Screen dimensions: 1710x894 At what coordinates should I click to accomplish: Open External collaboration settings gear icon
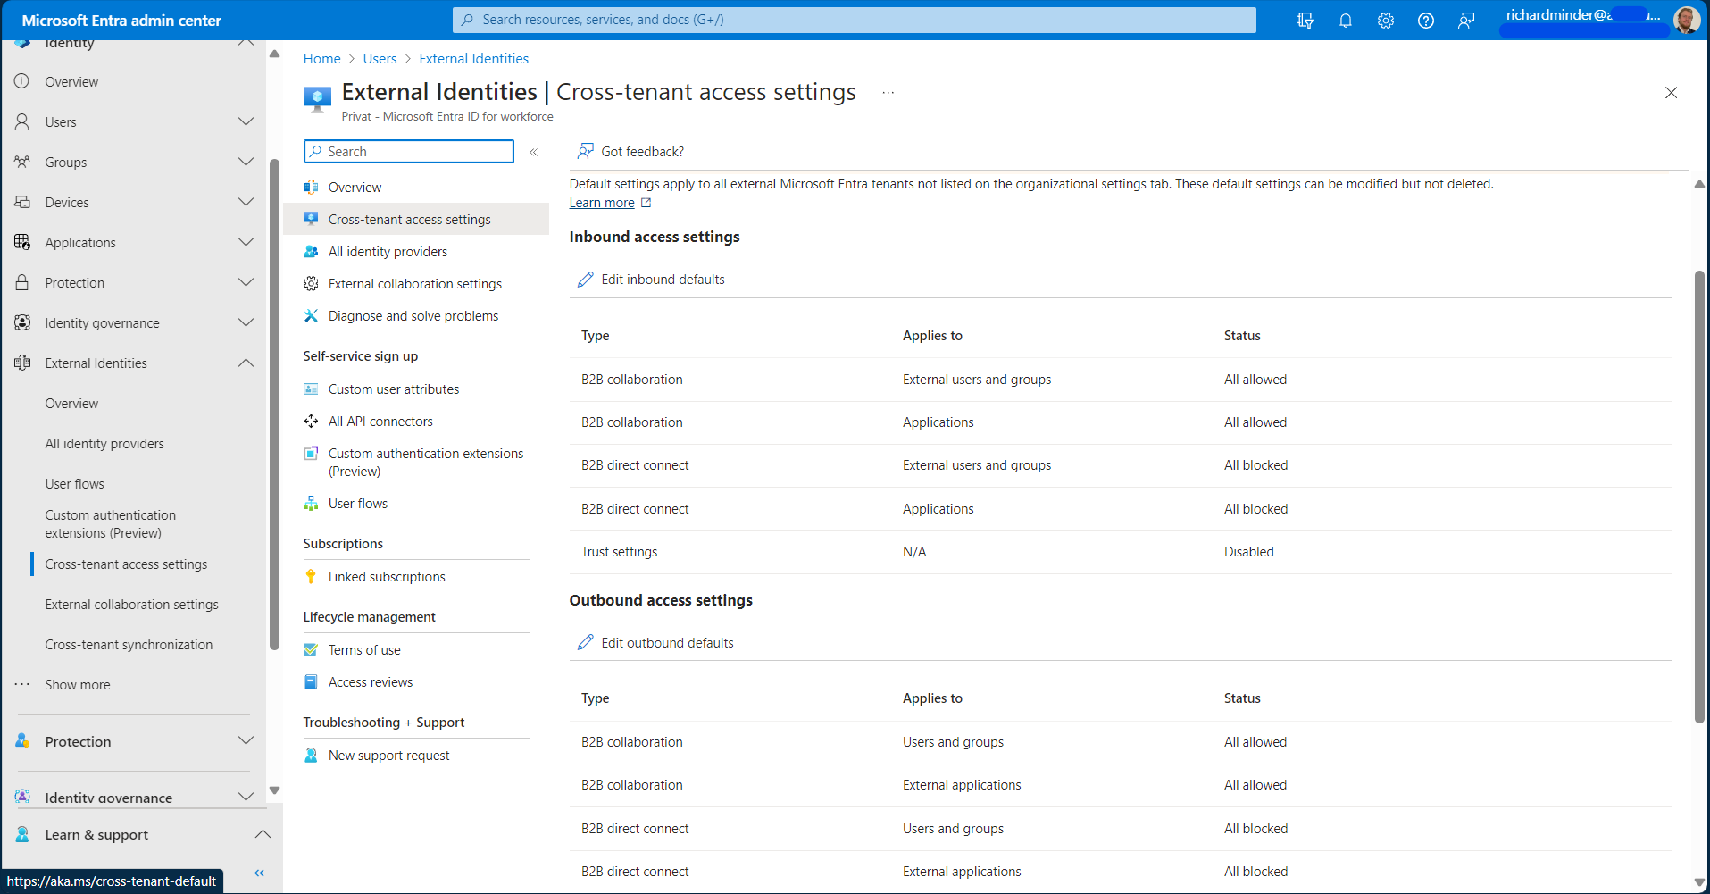310,283
